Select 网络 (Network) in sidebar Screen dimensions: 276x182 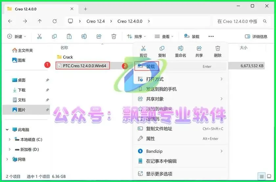(19, 159)
